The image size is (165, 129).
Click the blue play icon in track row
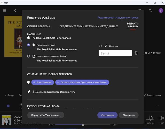(x=8, y=106)
